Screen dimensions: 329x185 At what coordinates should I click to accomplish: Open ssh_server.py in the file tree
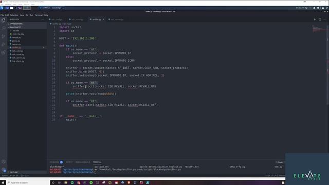pyautogui.click(x=19, y=58)
